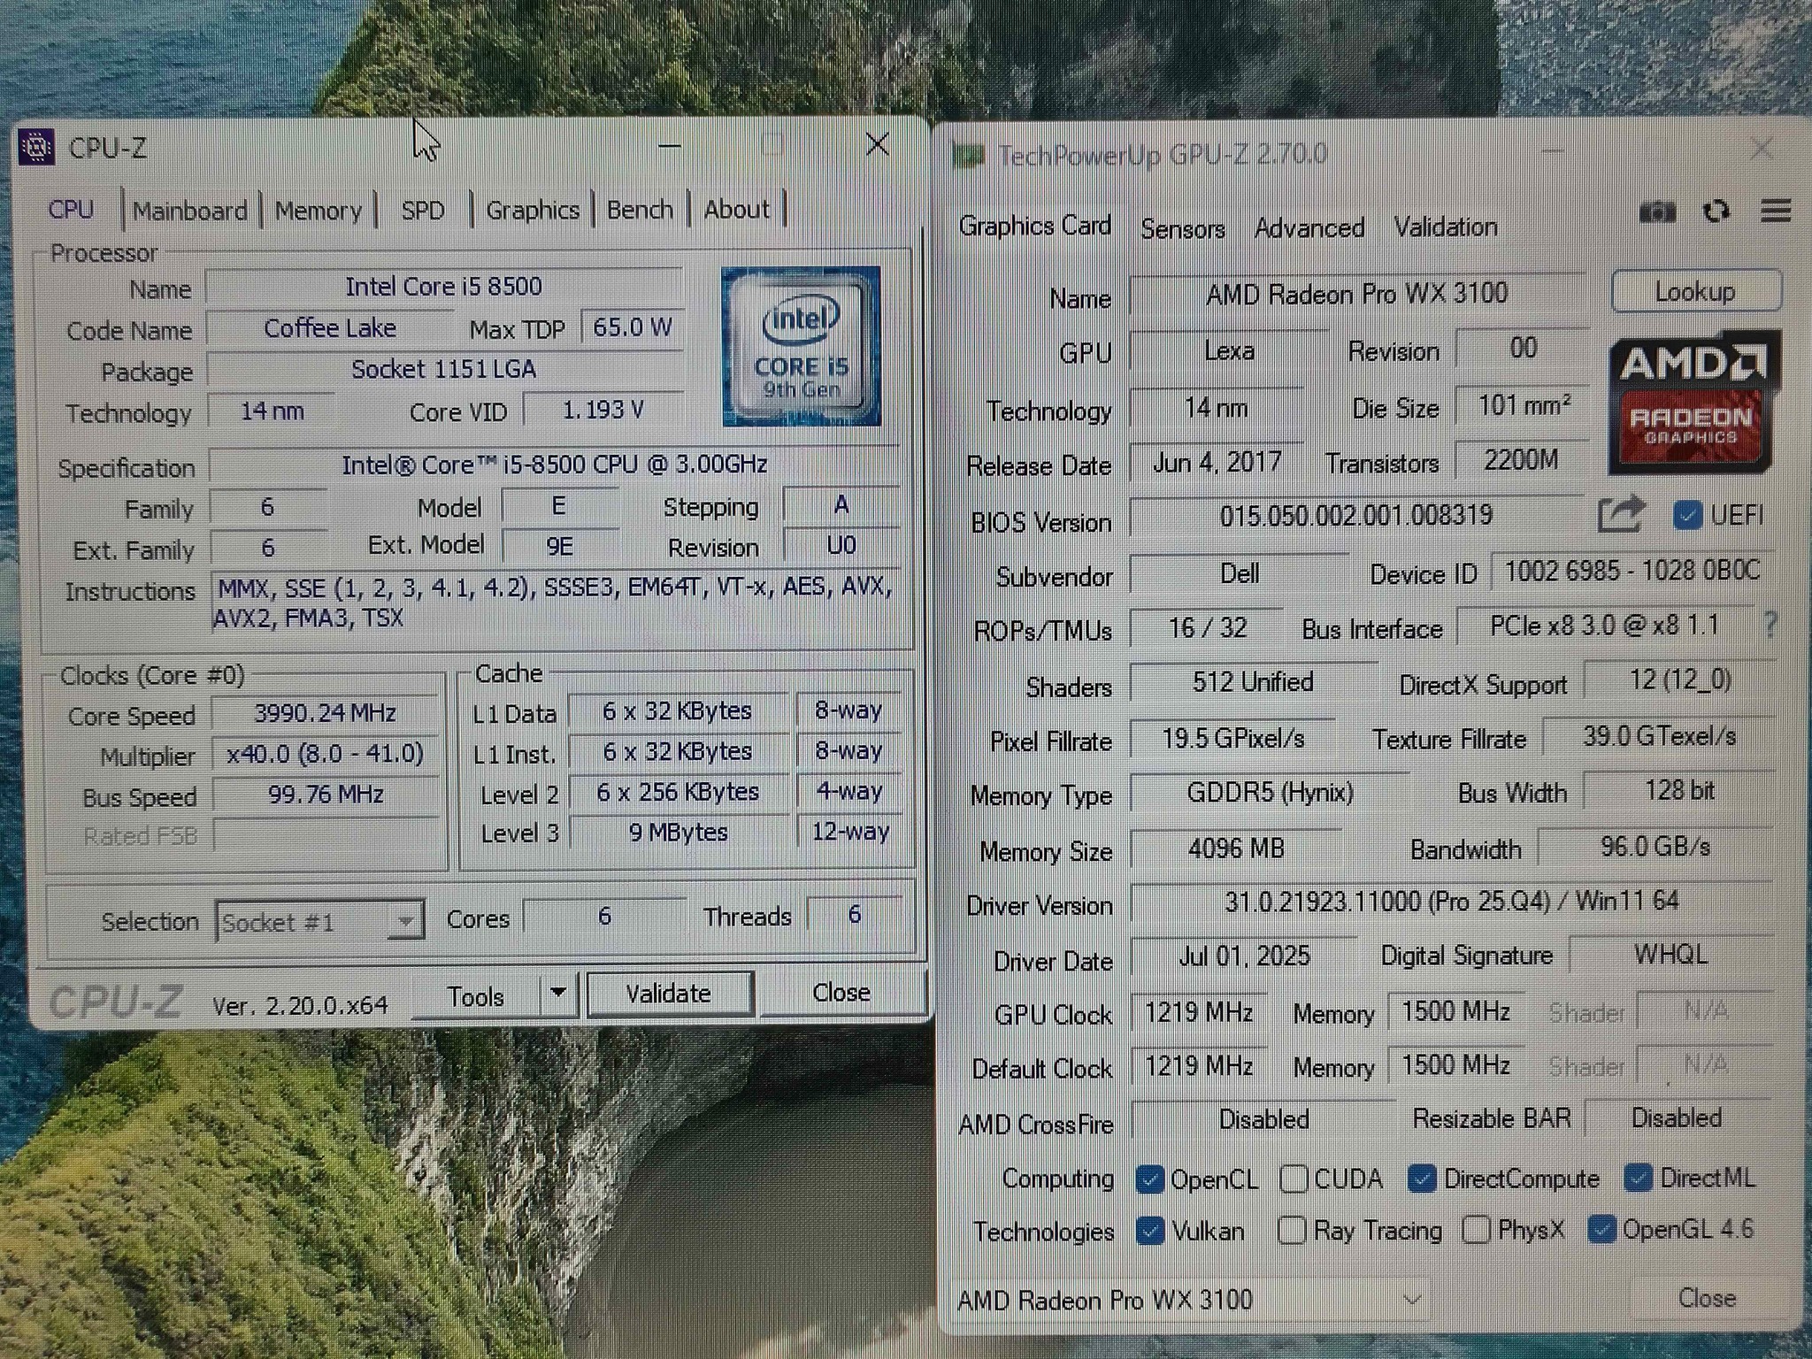Toggle the DirectCompute checkbox
This screenshot has width=1812, height=1359.
coord(1422,1179)
